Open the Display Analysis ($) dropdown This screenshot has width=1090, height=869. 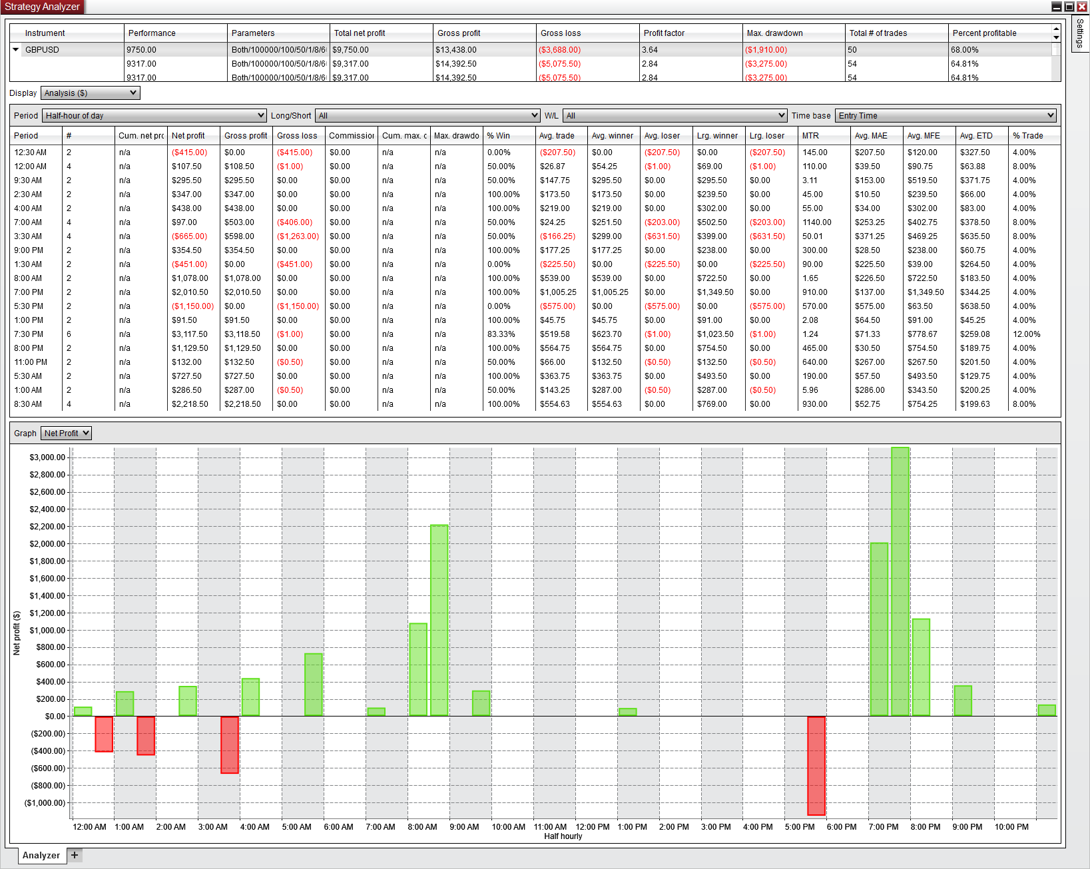pos(90,93)
